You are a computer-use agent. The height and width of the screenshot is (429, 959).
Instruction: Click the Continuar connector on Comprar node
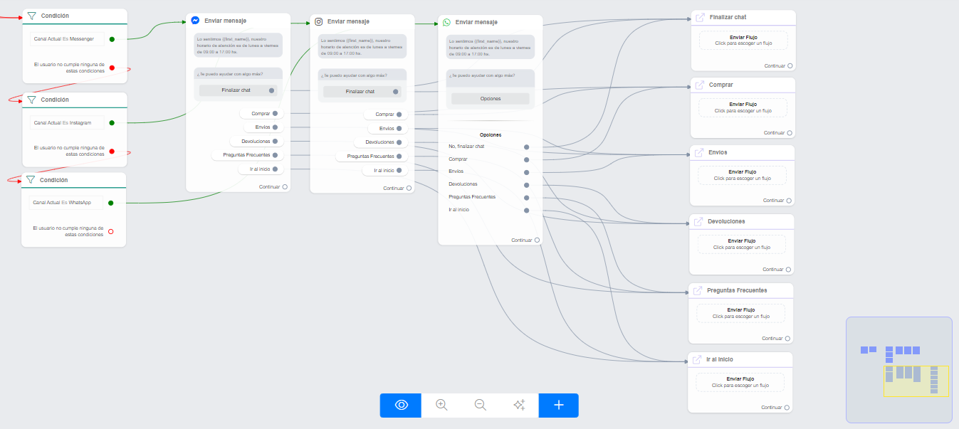click(x=790, y=133)
